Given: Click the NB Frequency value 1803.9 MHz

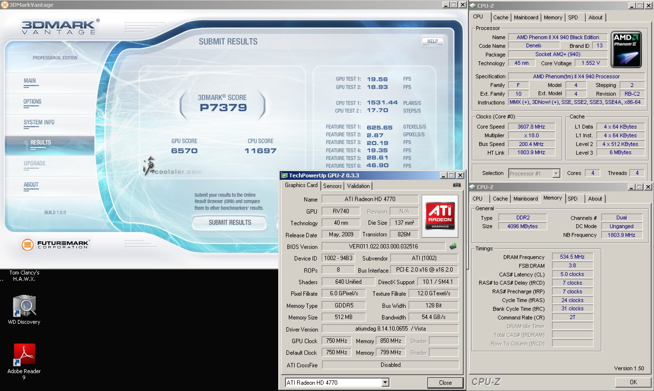Looking at the screenshot, I should pyautogui.click(x=622, y=235).
